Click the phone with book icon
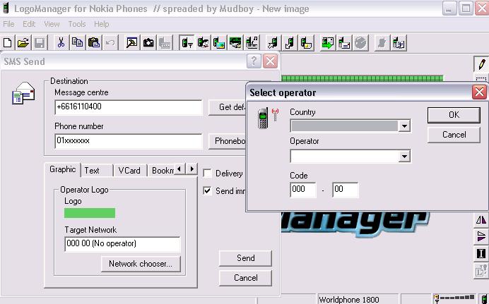 pyautogui.click(x=399, y=42)
